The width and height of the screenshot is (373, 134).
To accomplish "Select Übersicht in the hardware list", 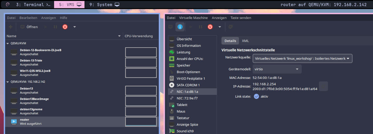I will click(192, 39).
